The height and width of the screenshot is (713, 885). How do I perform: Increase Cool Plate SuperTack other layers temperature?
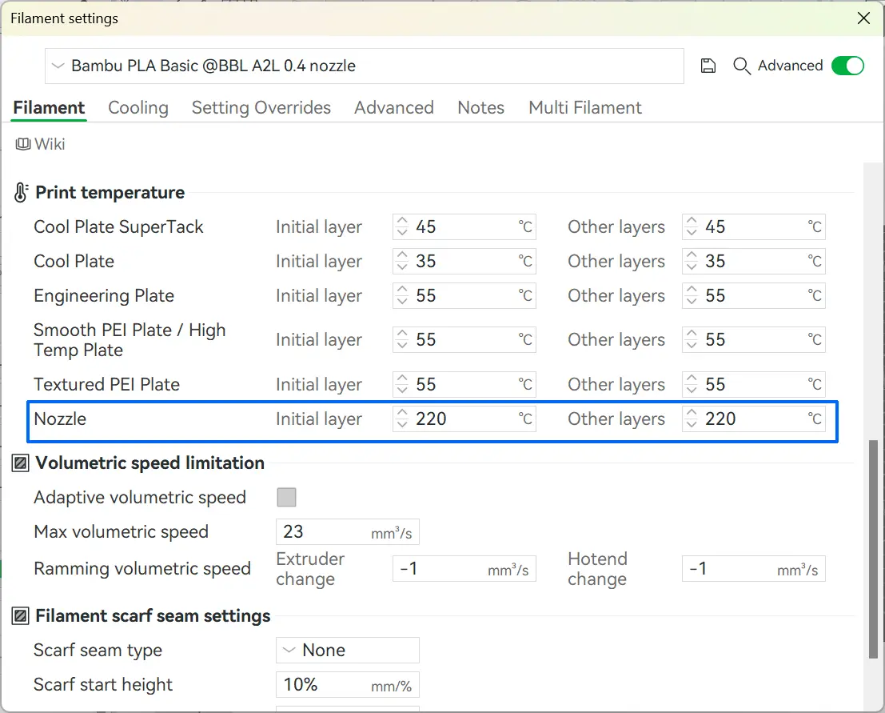(x=692, y=221)
